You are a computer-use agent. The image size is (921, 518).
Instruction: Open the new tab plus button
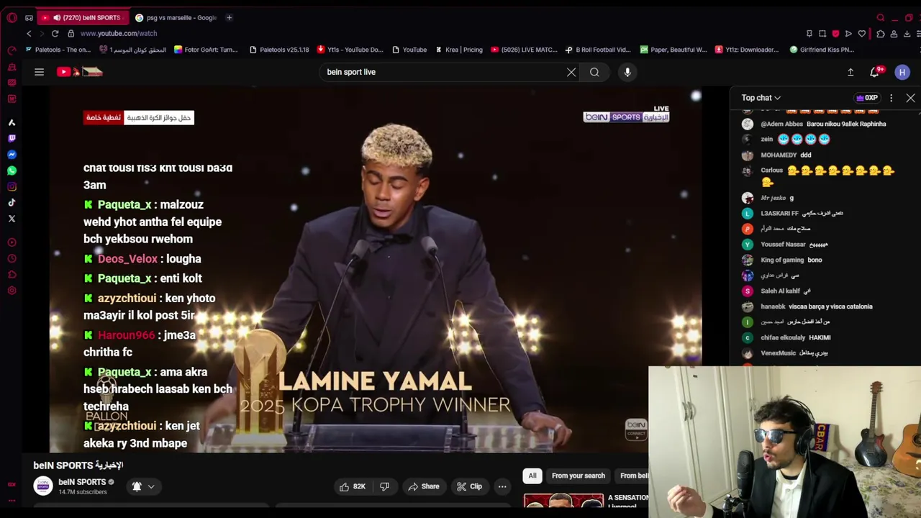tap(229, 17)
